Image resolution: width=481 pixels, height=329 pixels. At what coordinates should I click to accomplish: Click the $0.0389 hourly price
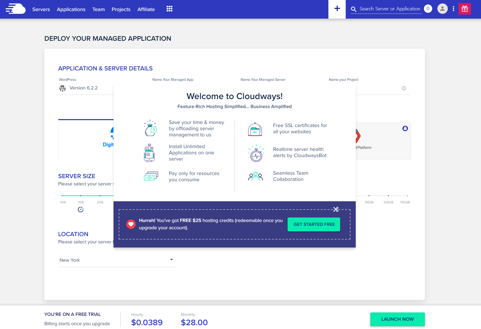147,322
